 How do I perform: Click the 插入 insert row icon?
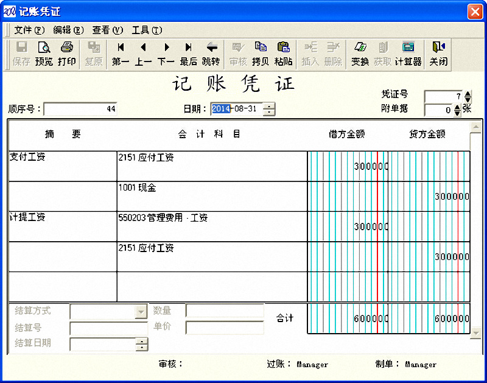coord(310,54)
